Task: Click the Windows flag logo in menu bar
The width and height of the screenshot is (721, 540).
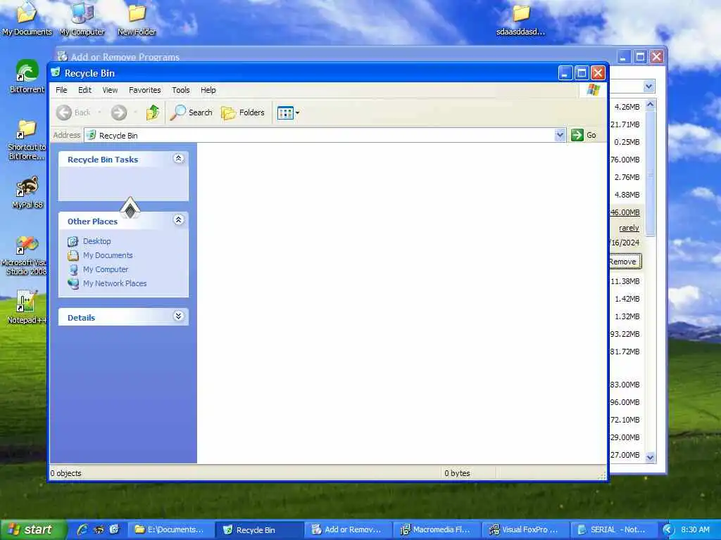Action: 593,89
